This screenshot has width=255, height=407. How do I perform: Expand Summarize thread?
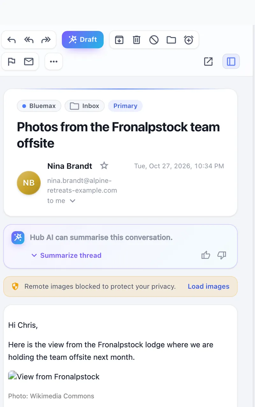click(x=66, y=255)
